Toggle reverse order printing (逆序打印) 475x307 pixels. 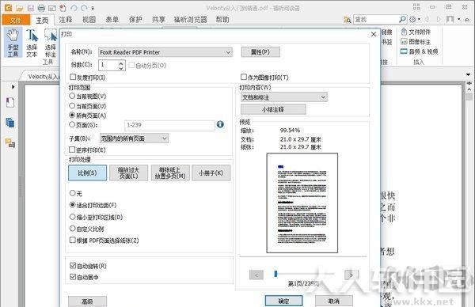coord(87,150)
